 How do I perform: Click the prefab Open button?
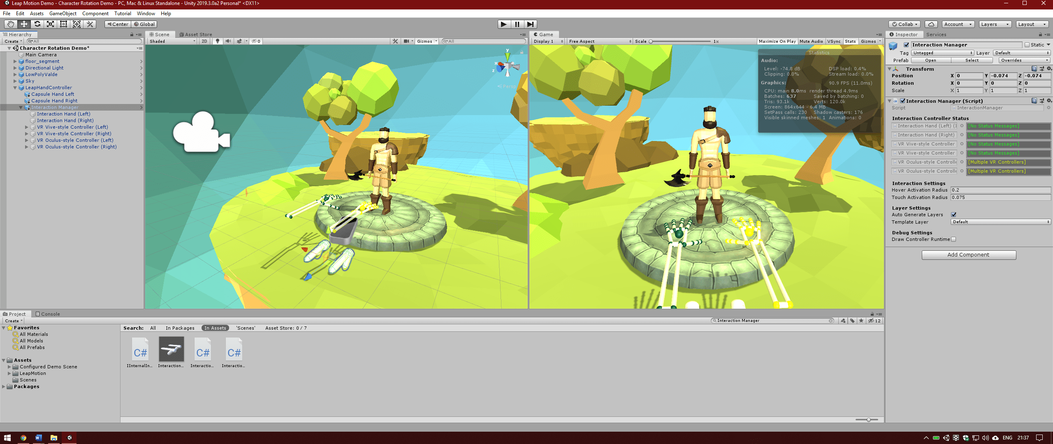pos(931,60)
